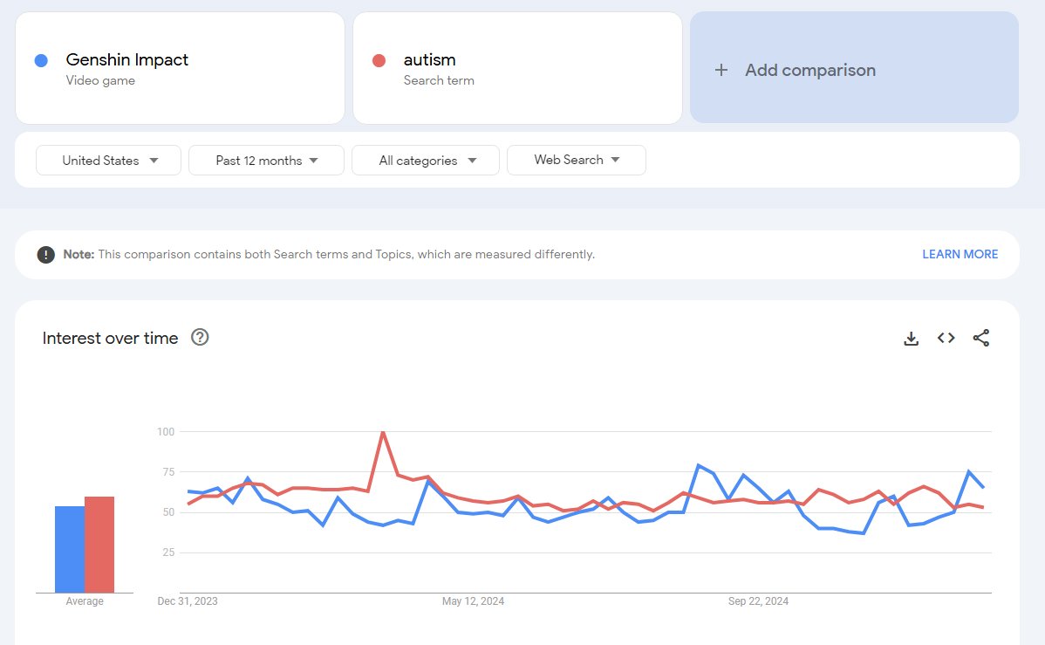The image size is (1045, 645).
Task: Edit the Genshin Impact search term card
Action: coord(180,68)
